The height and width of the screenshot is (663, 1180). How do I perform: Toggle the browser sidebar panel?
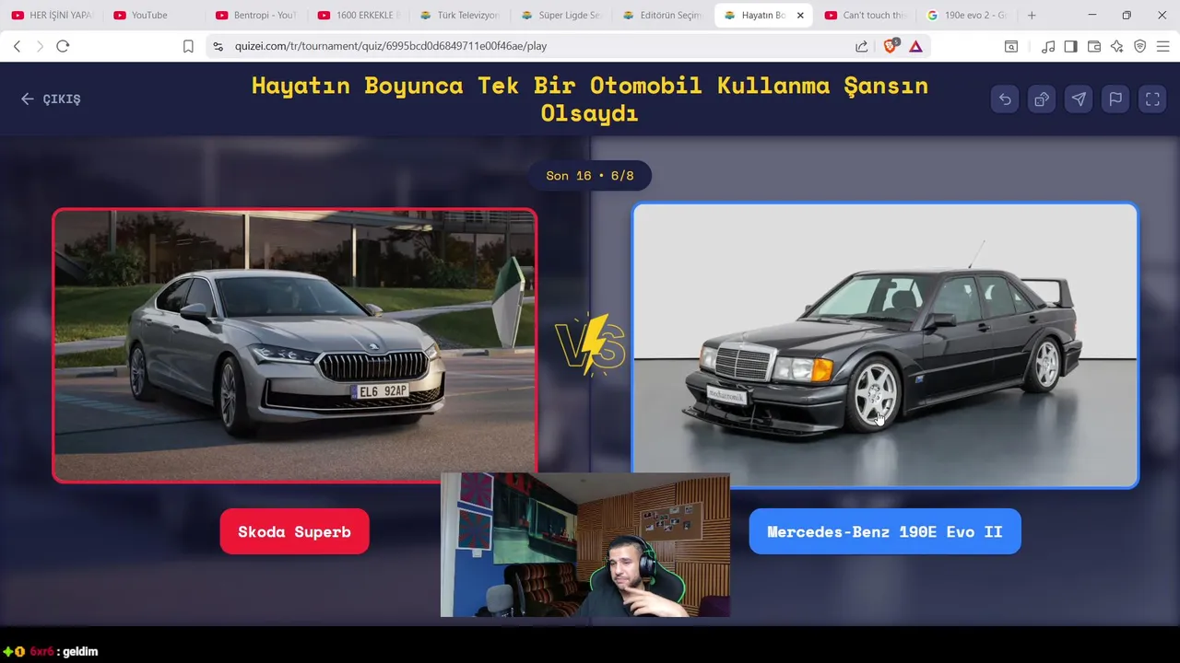1070,46
